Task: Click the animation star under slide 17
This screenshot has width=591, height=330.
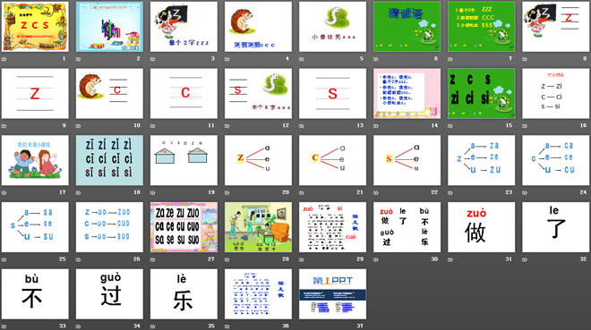Action: pyautogui.click(x=4, y=192)
